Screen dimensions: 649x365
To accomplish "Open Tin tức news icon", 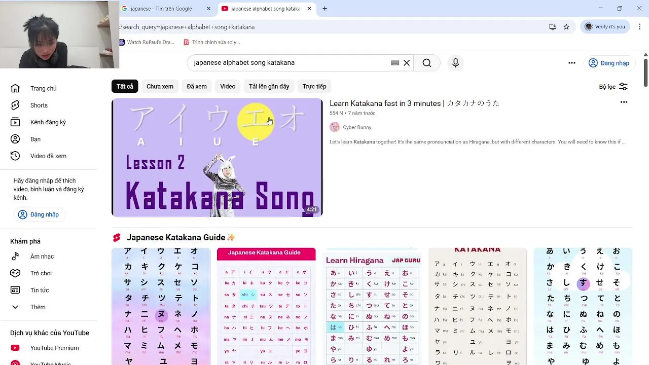I will coord(15,290).
